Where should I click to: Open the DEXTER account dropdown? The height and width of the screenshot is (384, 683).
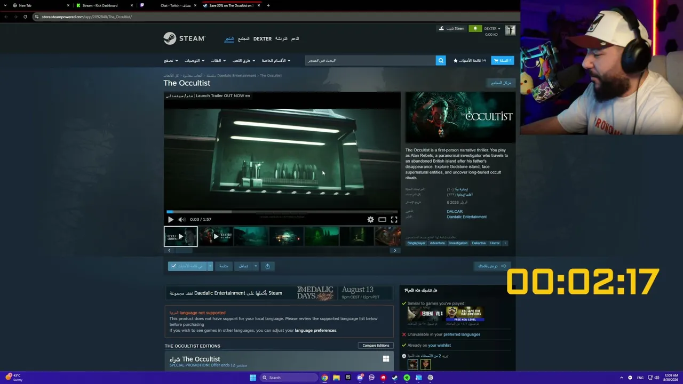492,28
